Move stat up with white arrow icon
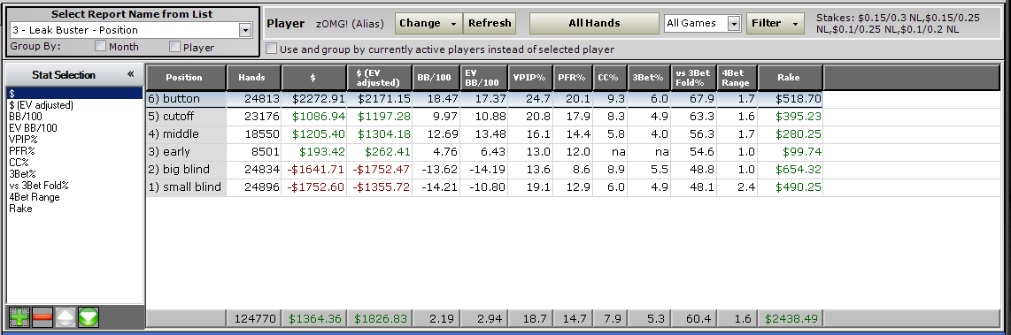The width and height of the screenshot is (1011, 335). tap(66, 318)
